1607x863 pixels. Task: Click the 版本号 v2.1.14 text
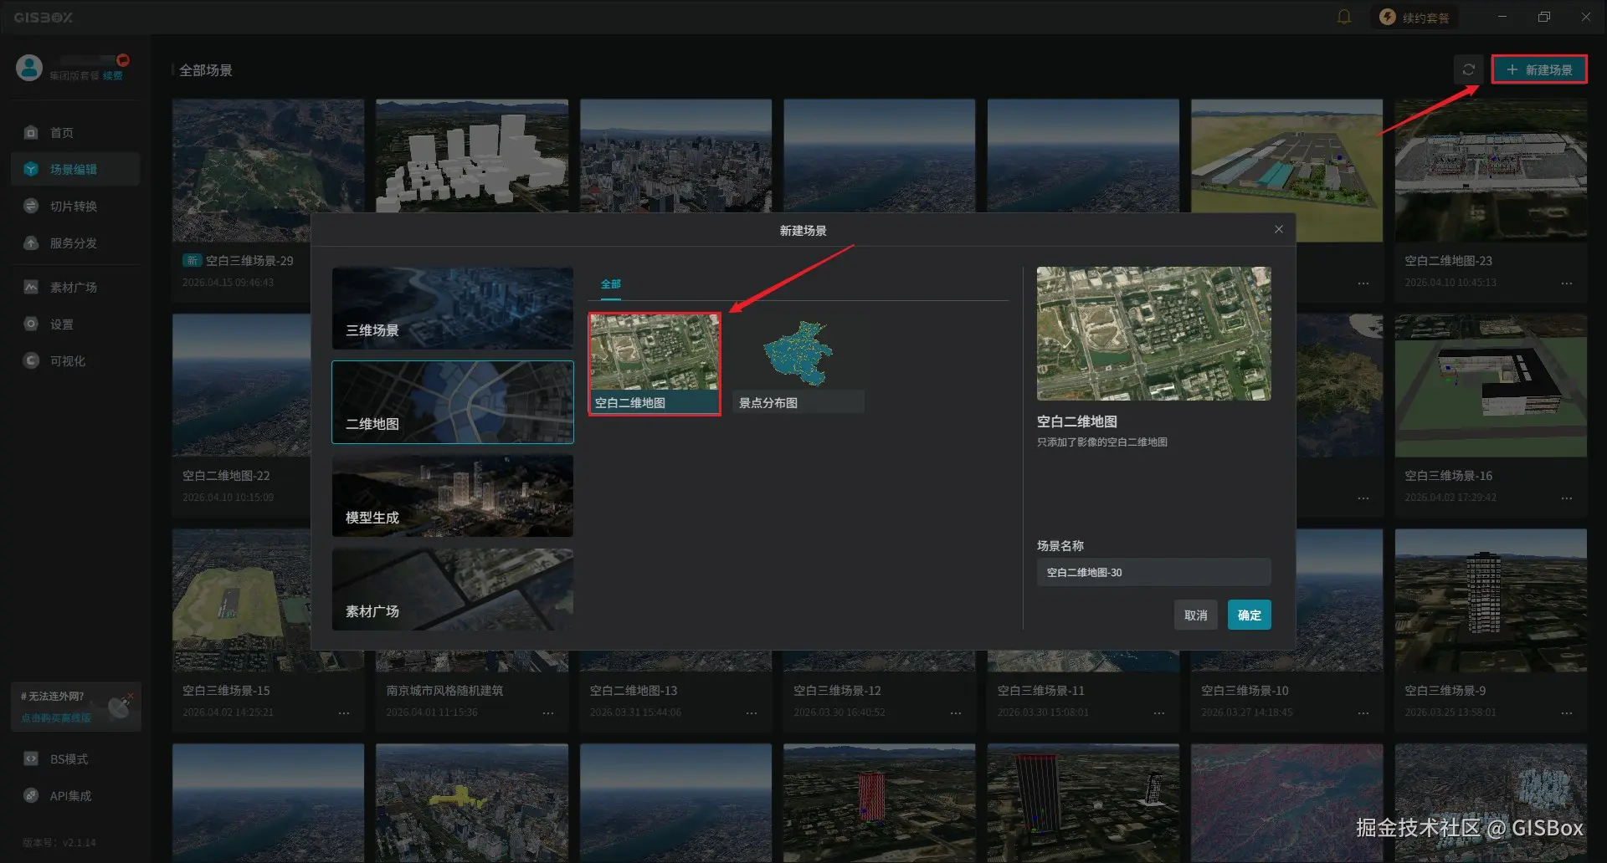(59, 842)
